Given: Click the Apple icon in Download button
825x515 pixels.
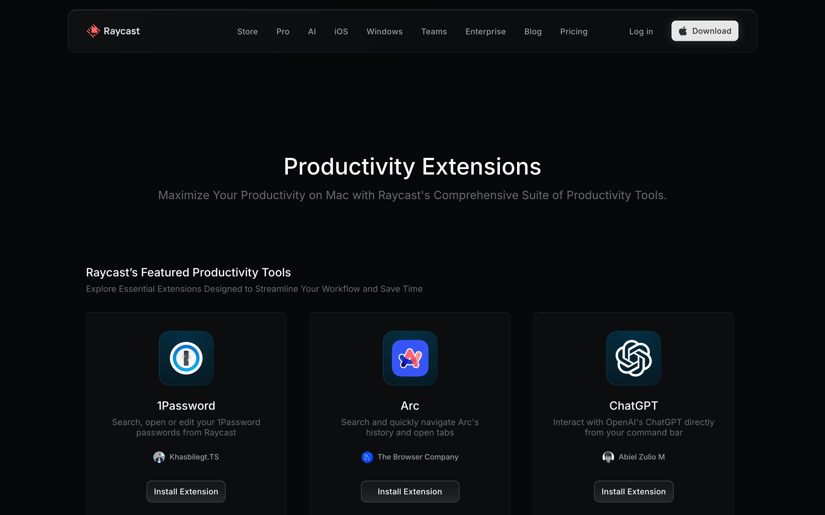Looking at the screenshot, I should click(683, 31).
